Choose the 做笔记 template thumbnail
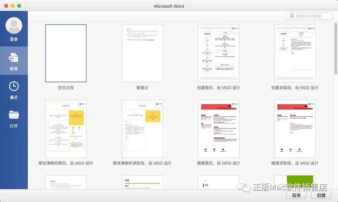338x202 pixels. [142, 53]
